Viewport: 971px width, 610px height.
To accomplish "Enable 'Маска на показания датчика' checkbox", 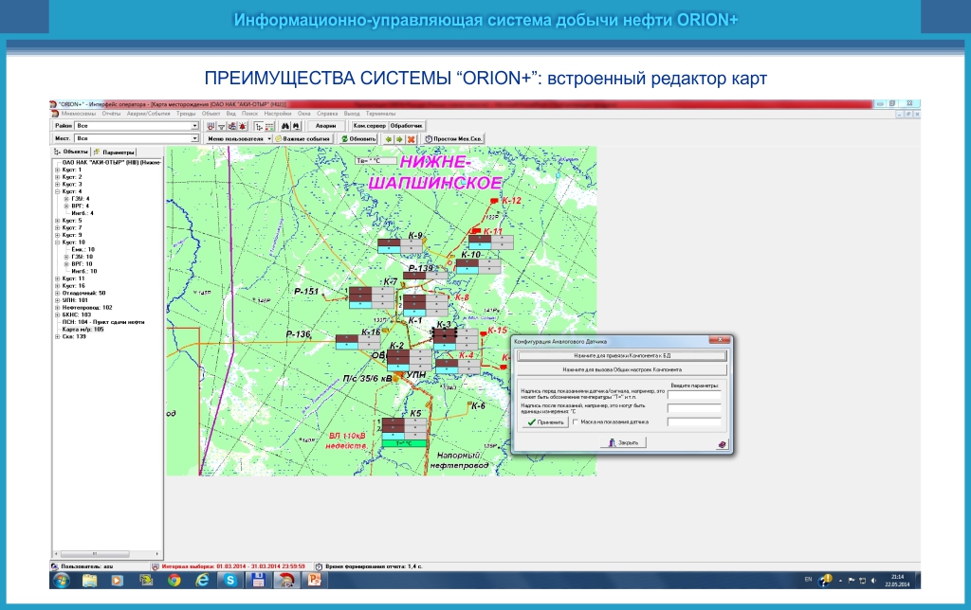I will coord(576,422).
